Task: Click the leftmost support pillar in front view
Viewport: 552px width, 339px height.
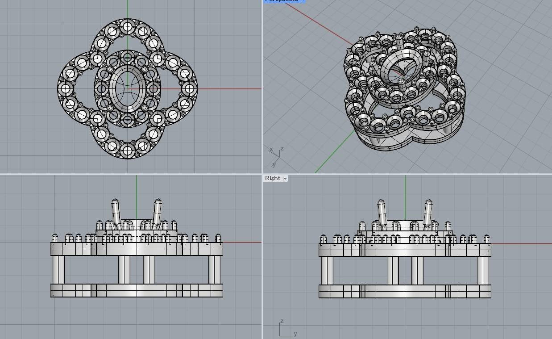Action: point(58,270)
